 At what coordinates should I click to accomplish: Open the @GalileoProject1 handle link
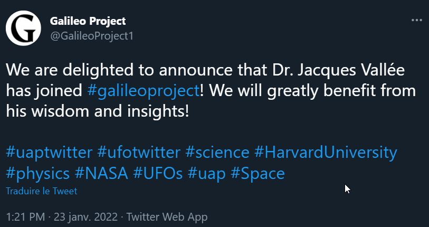[92, 36]
